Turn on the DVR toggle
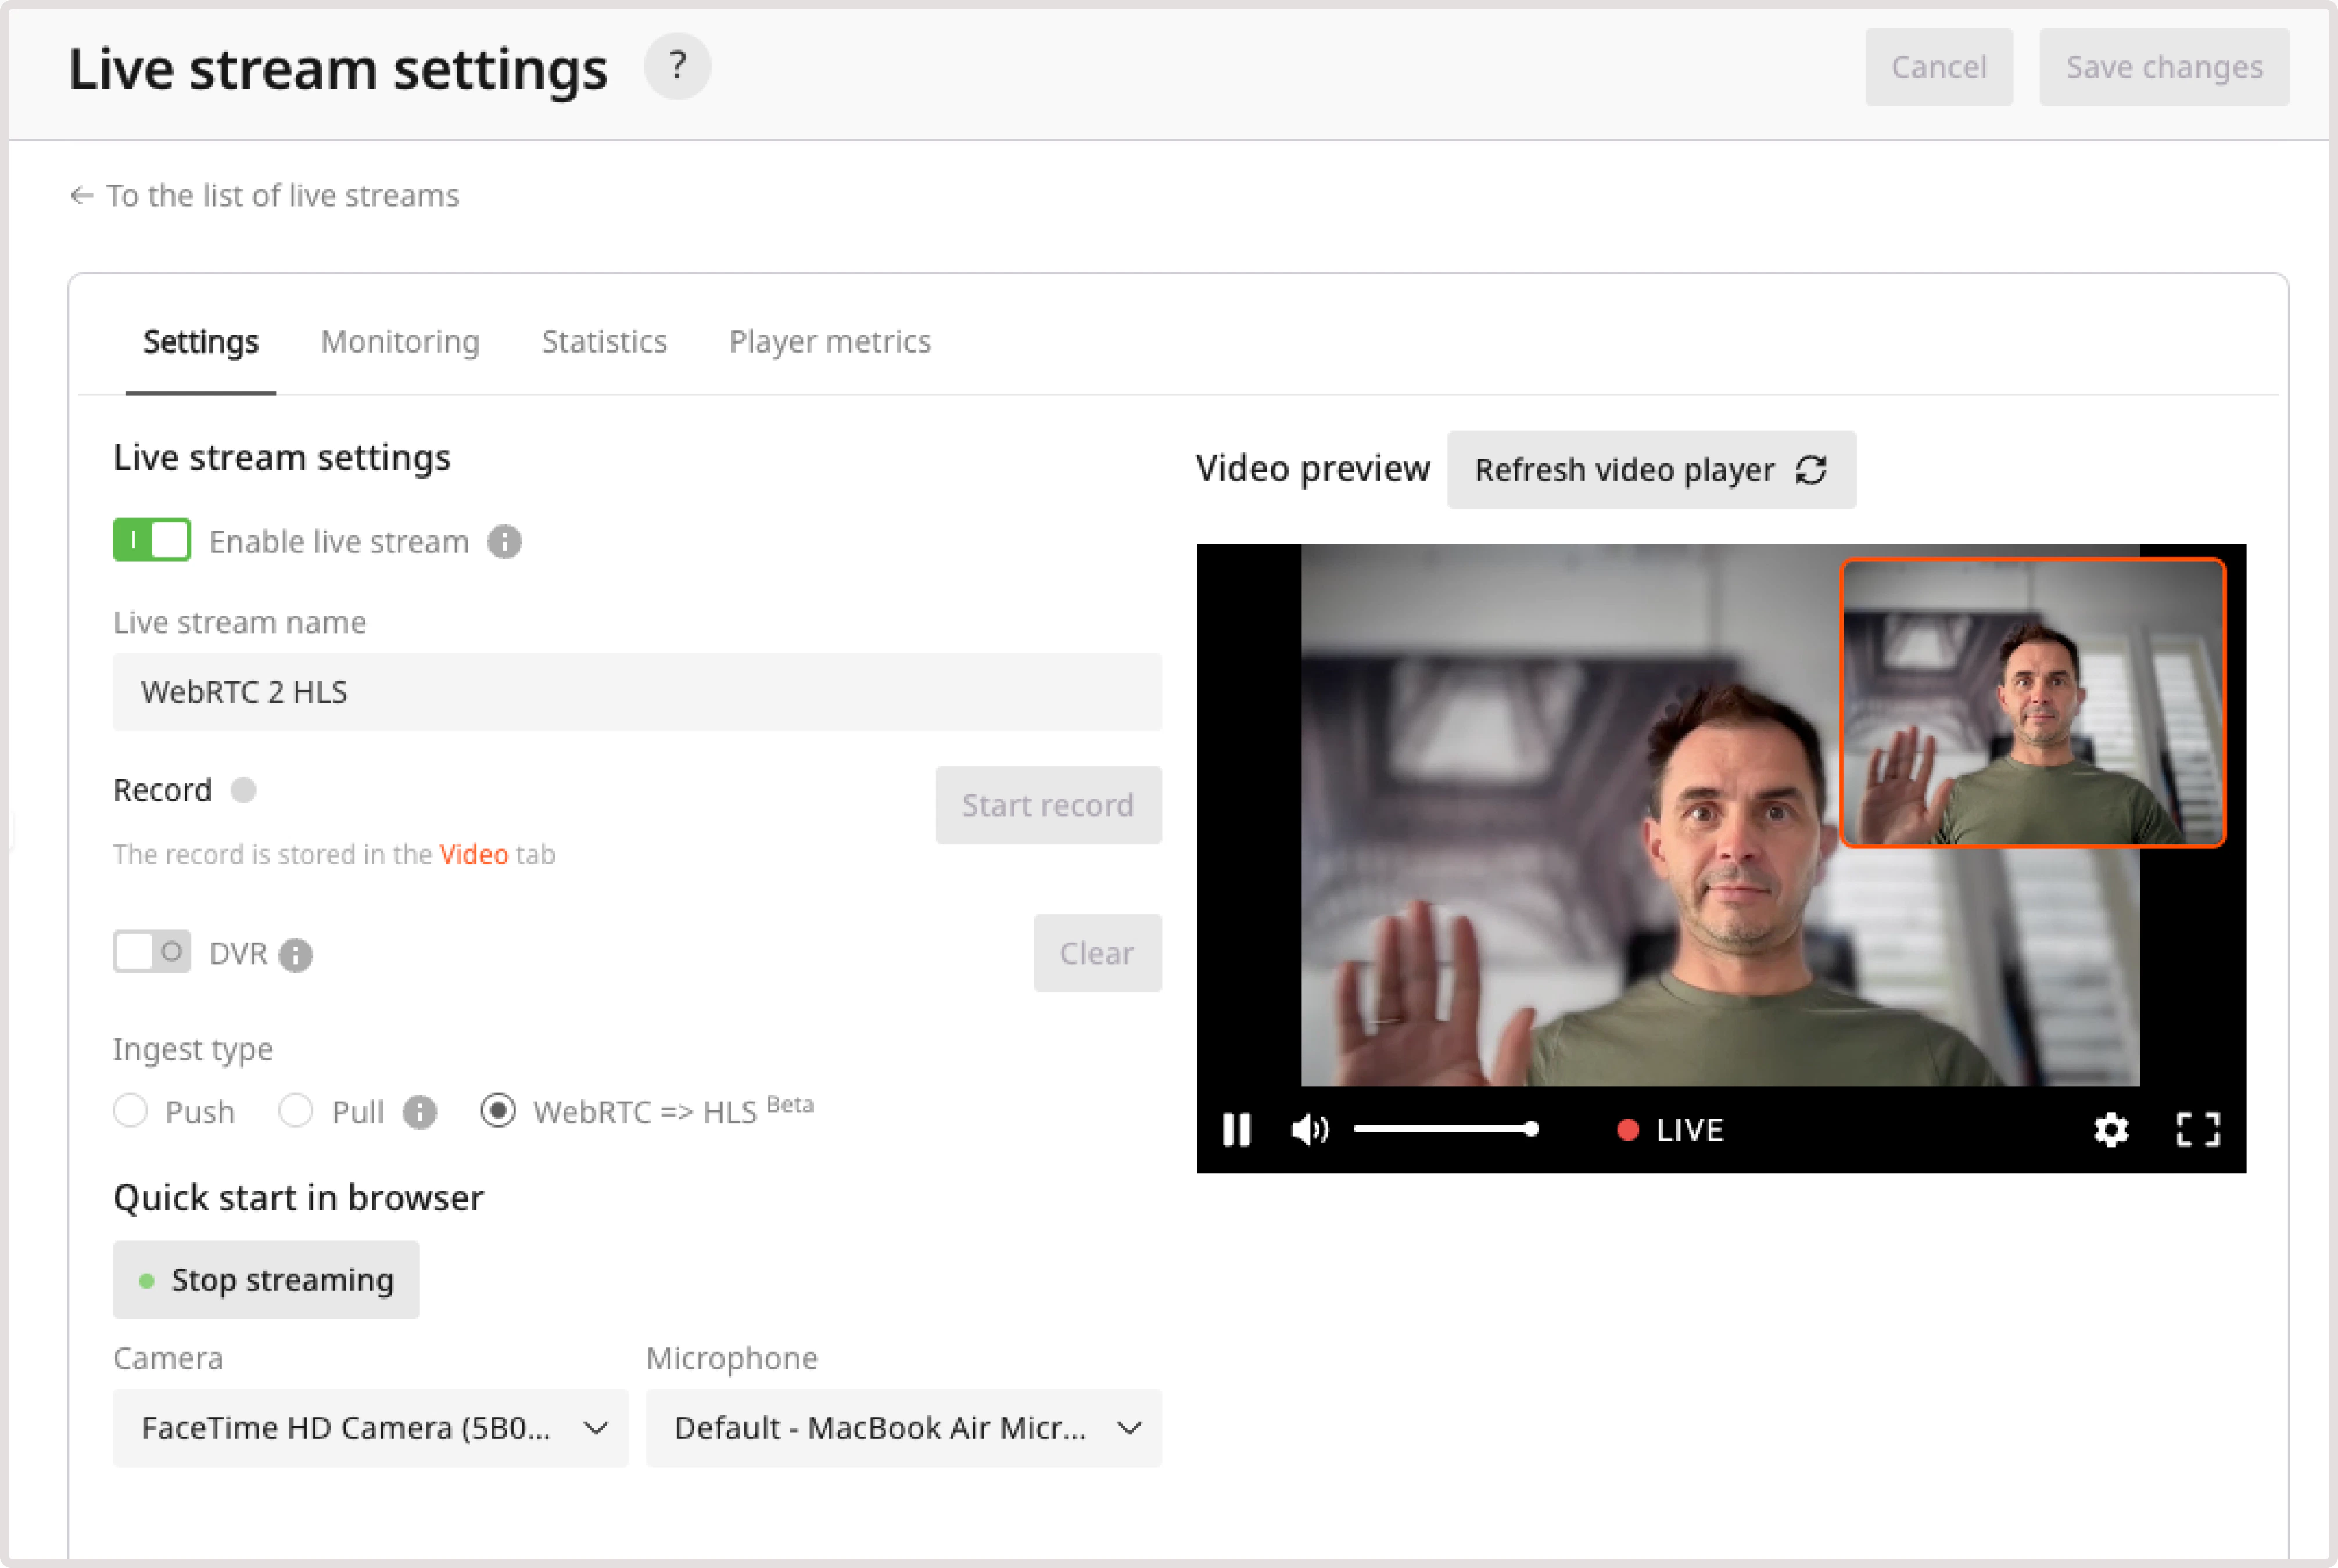The height and width of the screenshot is (1568, 2338). pyautogui.click(x=151, y=952)
